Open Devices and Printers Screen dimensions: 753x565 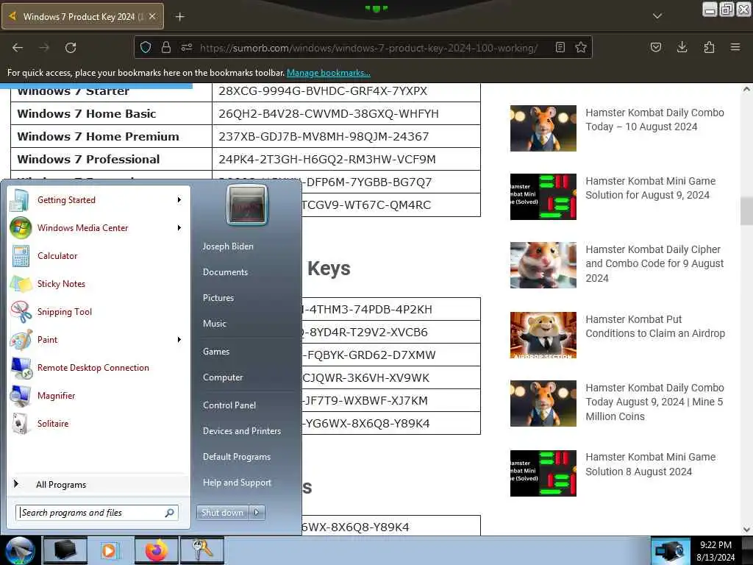pyautogui.click(x=241, y=431)
